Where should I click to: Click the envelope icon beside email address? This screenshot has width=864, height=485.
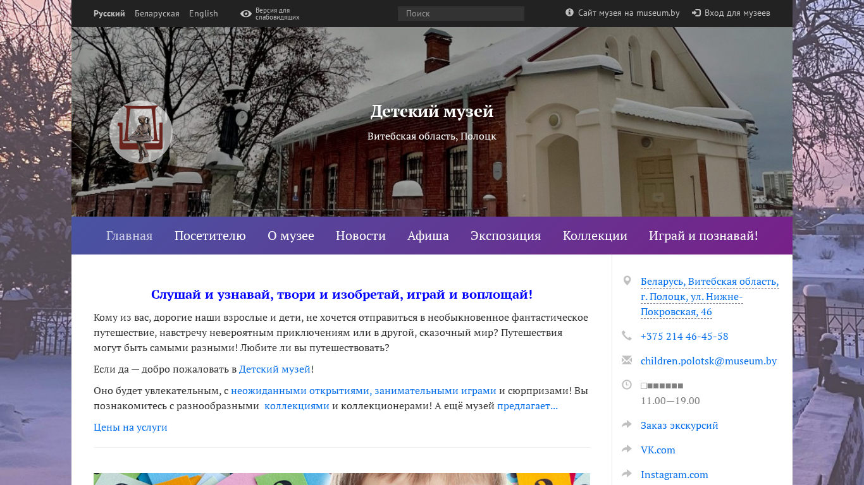[x=627, y=361]
